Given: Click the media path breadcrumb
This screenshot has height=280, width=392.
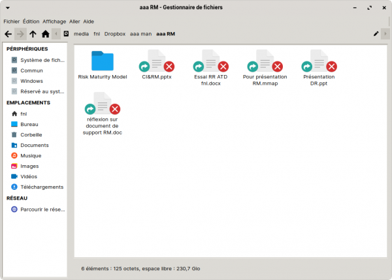Looking at the screenshot, I should click(81, 34).
